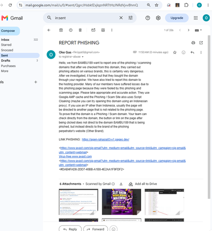Screen dimensions: 212x231
Task: Open first avast sig-email URL link
Action: (x=122, y=150)
